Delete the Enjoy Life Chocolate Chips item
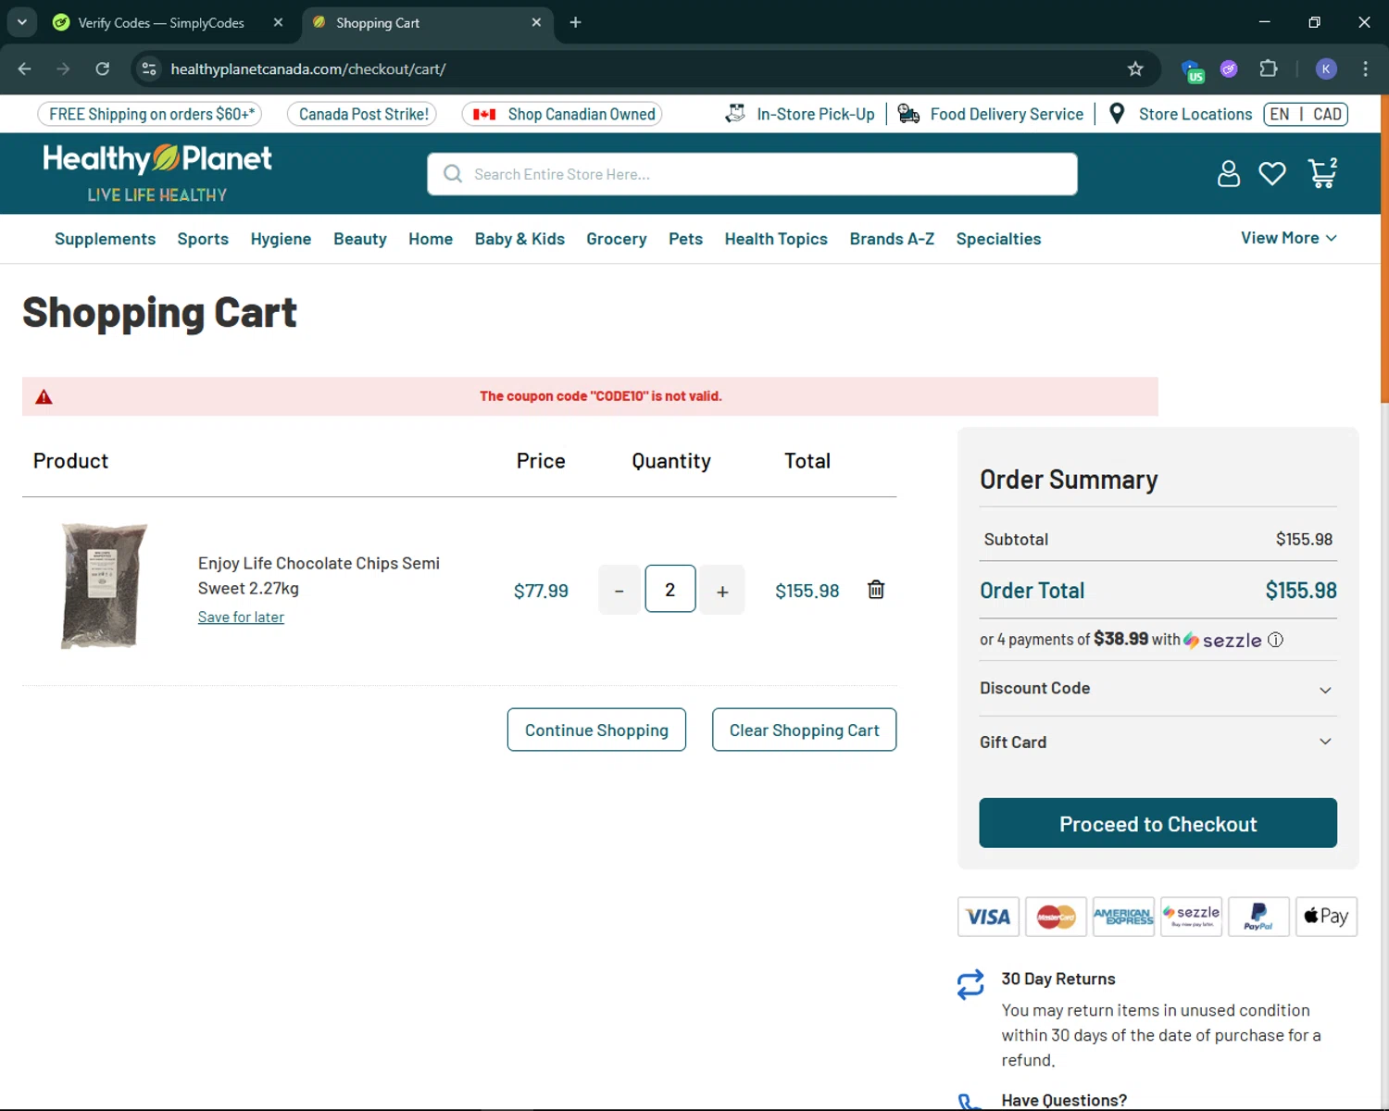This screenshot has height=1111, width=1389. [876, 590]
